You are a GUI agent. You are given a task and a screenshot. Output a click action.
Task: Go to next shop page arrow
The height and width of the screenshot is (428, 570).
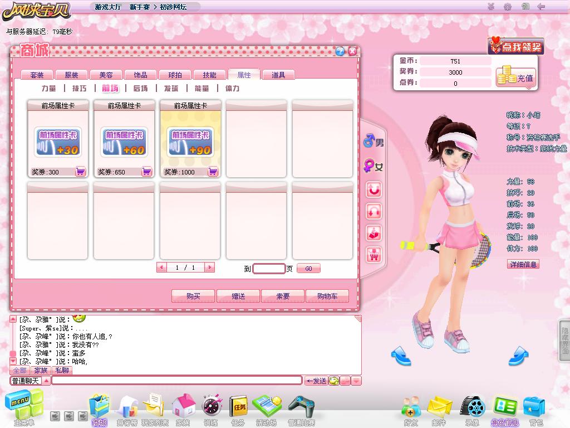click(209, 268)
